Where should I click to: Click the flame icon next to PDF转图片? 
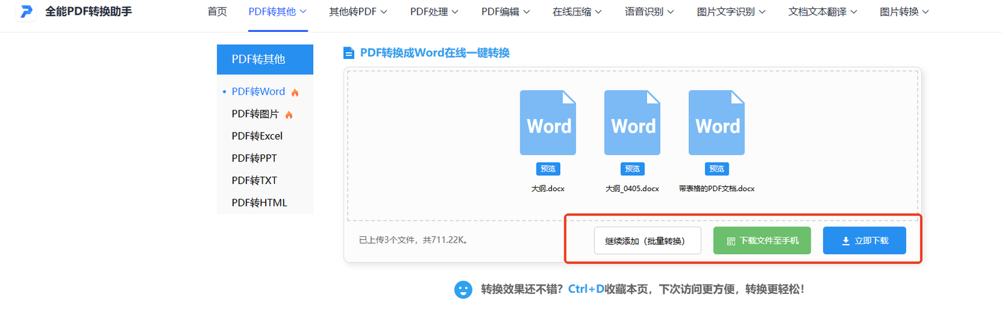tap(289, 114)
